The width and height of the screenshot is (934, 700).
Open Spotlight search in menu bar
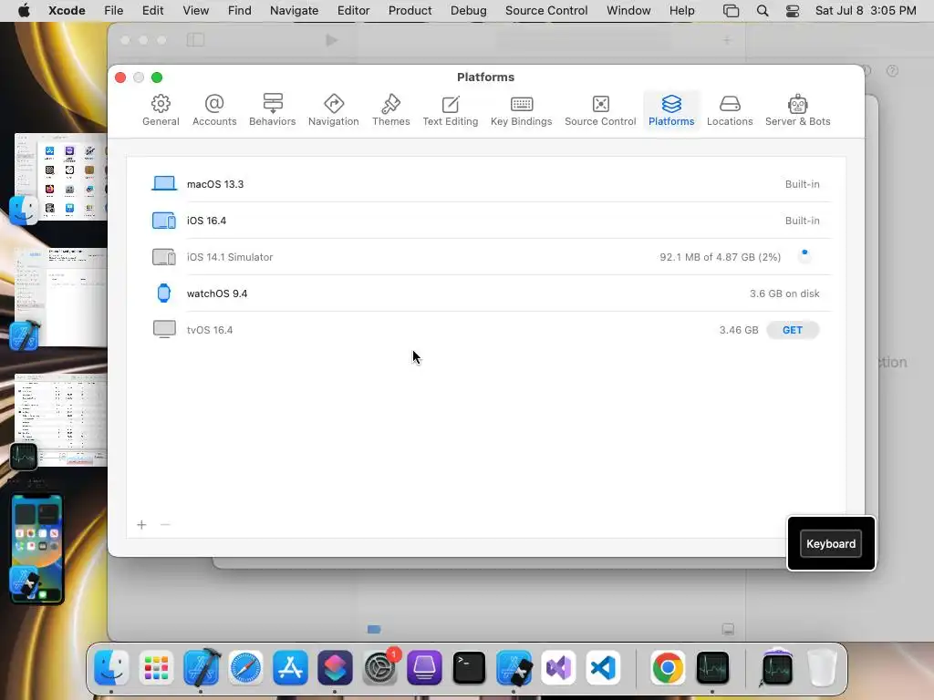point(763,10)
